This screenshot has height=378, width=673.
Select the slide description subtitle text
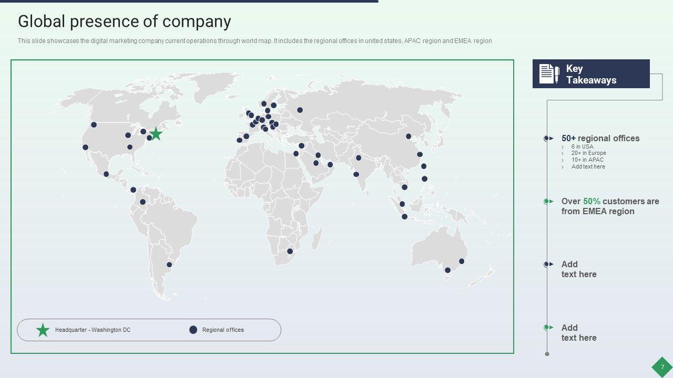tap(254, 41)
